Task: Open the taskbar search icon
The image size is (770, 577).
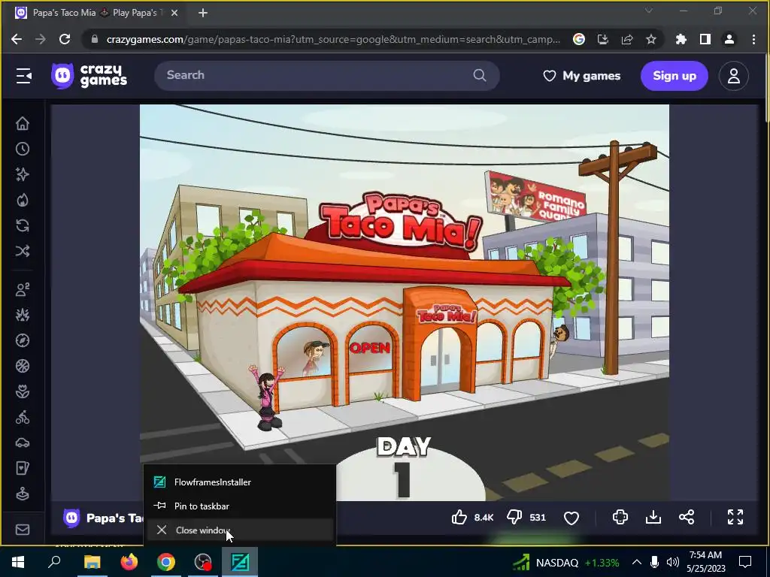Action: pyautogui.click(x=54, y=562)
